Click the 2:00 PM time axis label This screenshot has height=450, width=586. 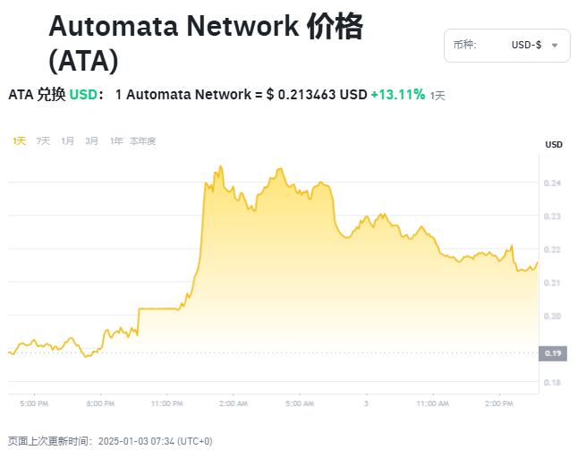[x=497, y=403]
